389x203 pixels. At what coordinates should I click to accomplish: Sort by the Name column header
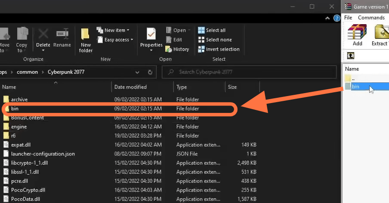(x=56, y=87)
